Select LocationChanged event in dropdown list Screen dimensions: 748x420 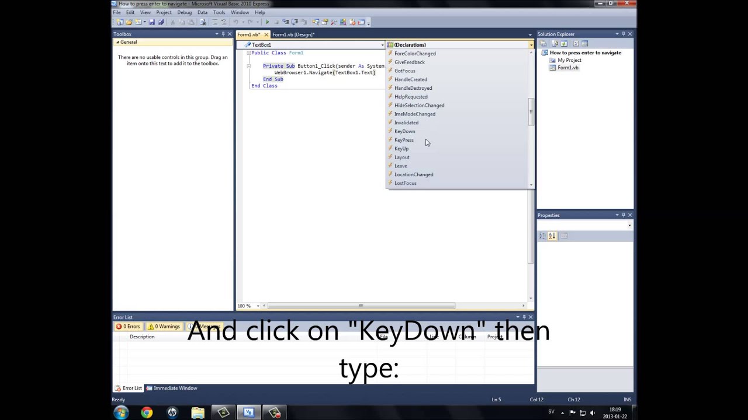click(413, 174)
